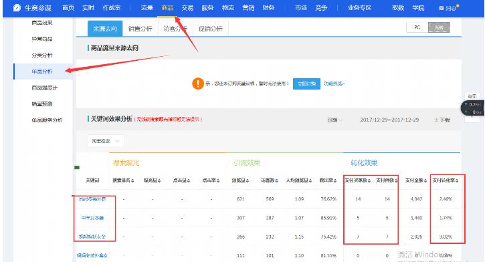The image size is (485, 270).
Task: Click the 4,042 payment amount cell
Action: 416,199
